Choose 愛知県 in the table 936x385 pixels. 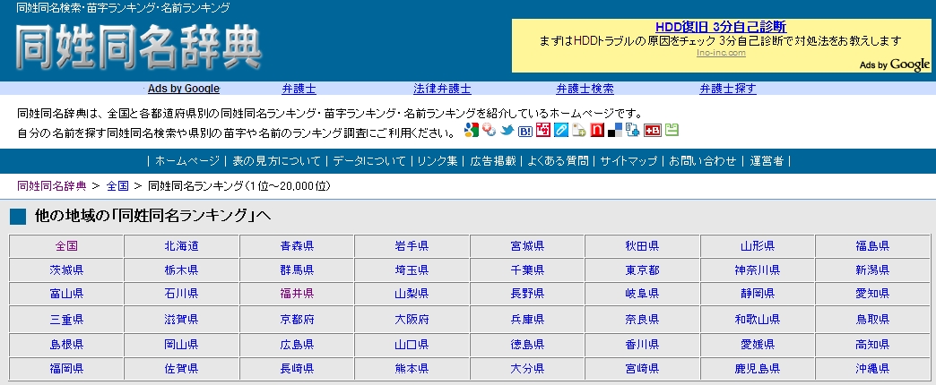point(872,293)
